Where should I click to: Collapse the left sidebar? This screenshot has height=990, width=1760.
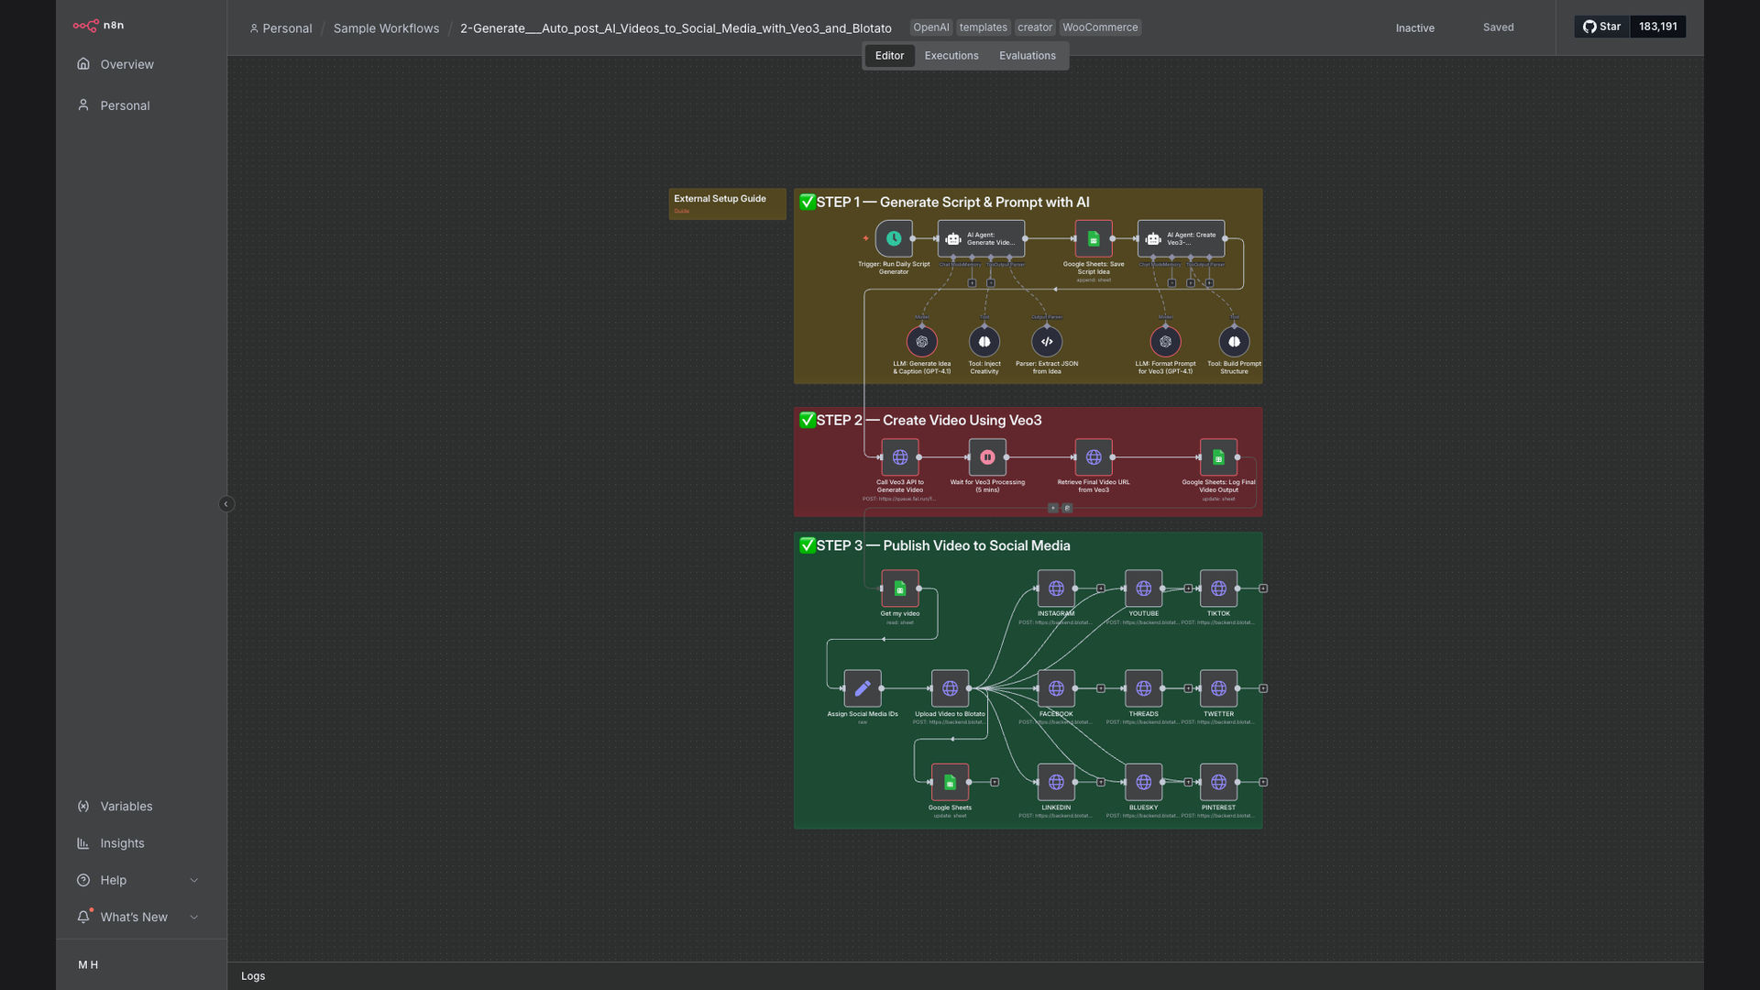226,504
